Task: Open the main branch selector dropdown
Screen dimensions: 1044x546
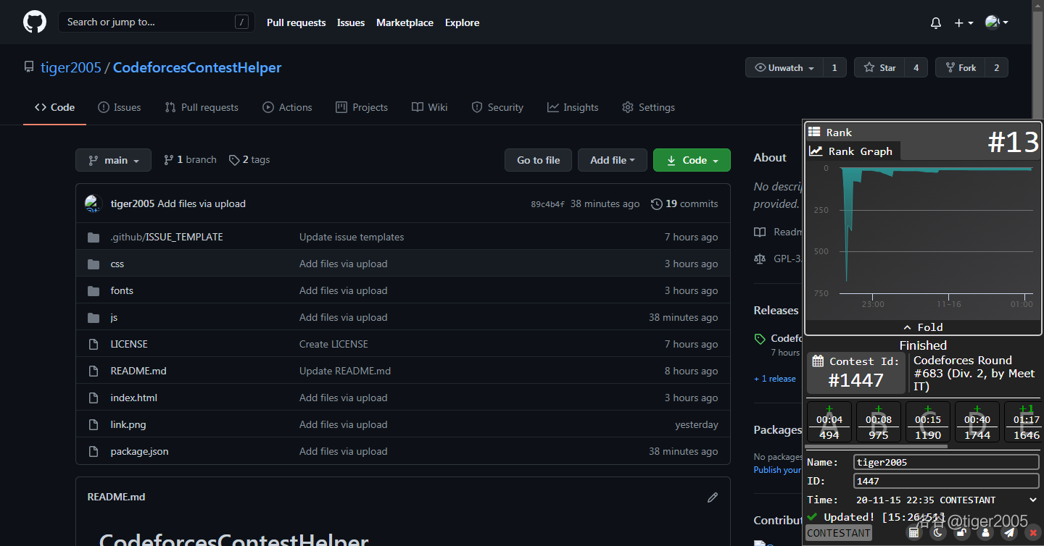Action: (x=113, y=160)
